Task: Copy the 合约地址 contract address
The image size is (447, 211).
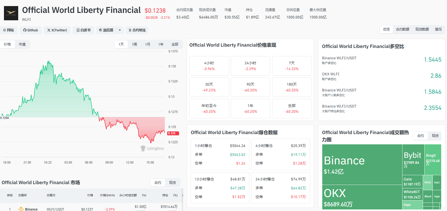Action: click(x=137, y=30)
